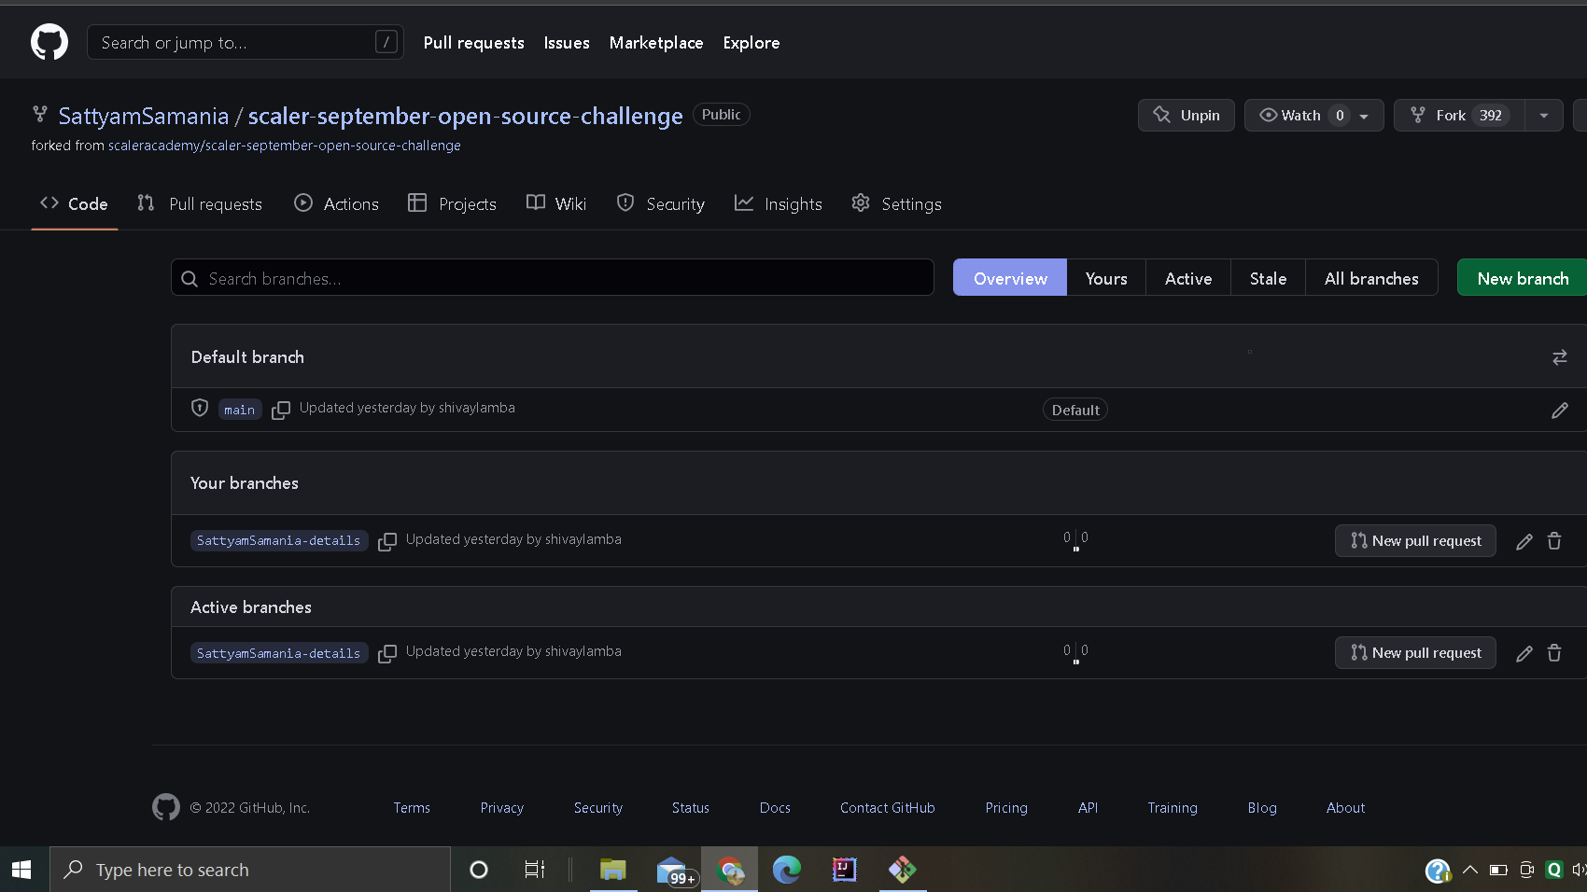The height and width of the screenshot is (892, 1587).
Task: Select the Stale branches filter
Action: (x=1268, y=278)
